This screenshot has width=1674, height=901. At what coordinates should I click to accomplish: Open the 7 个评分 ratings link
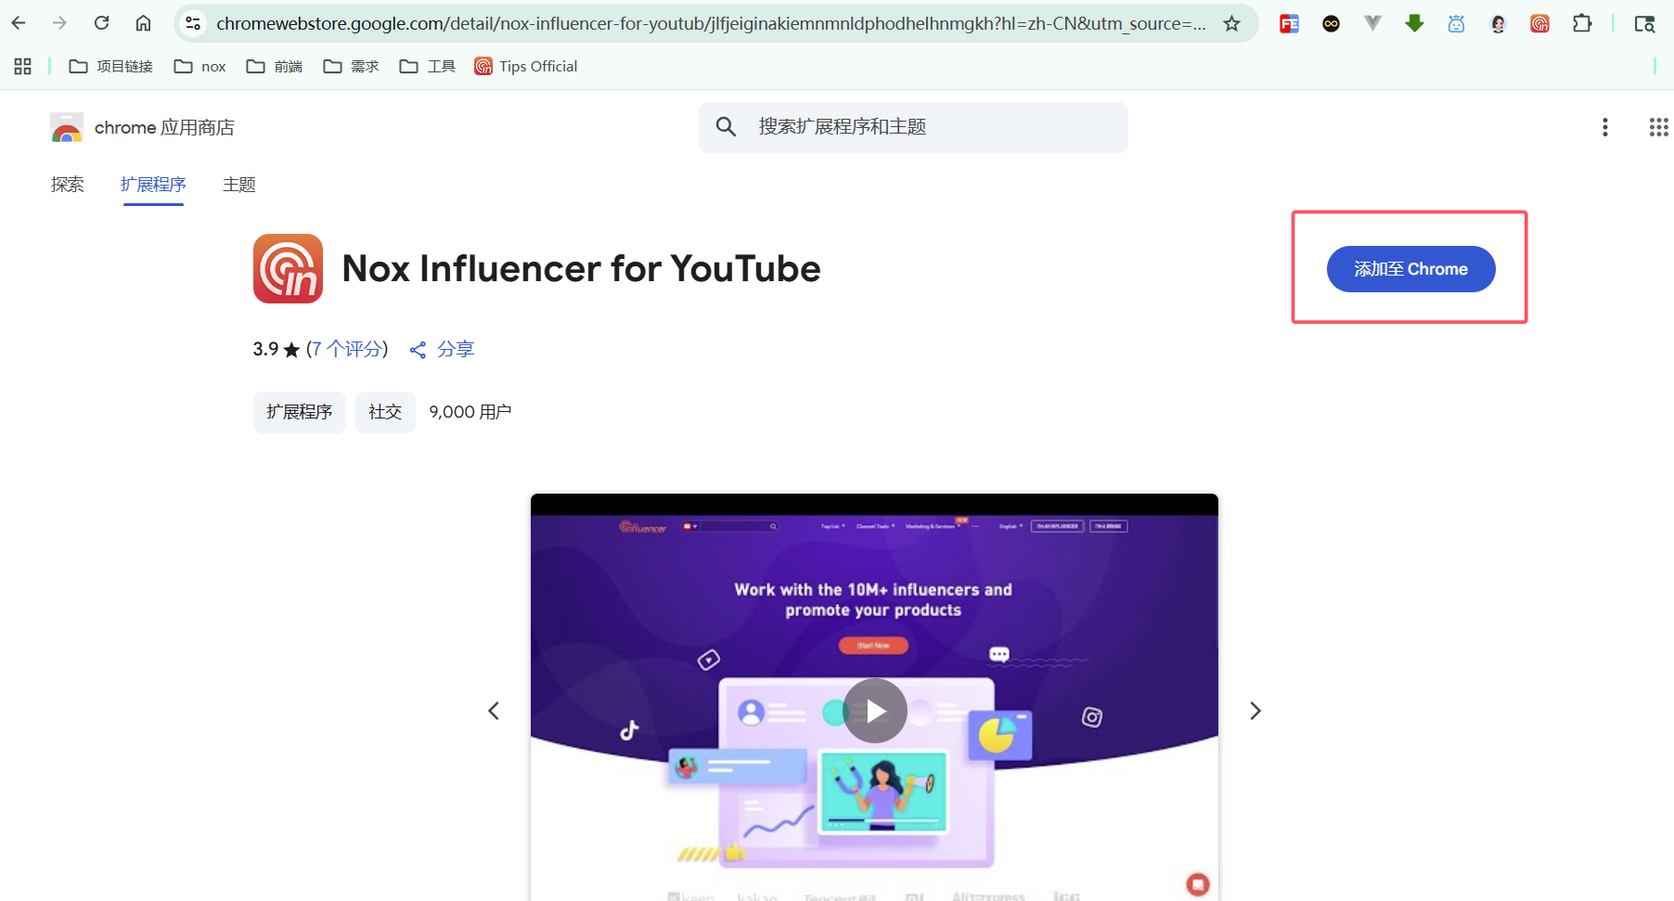[x=347, y=349]
